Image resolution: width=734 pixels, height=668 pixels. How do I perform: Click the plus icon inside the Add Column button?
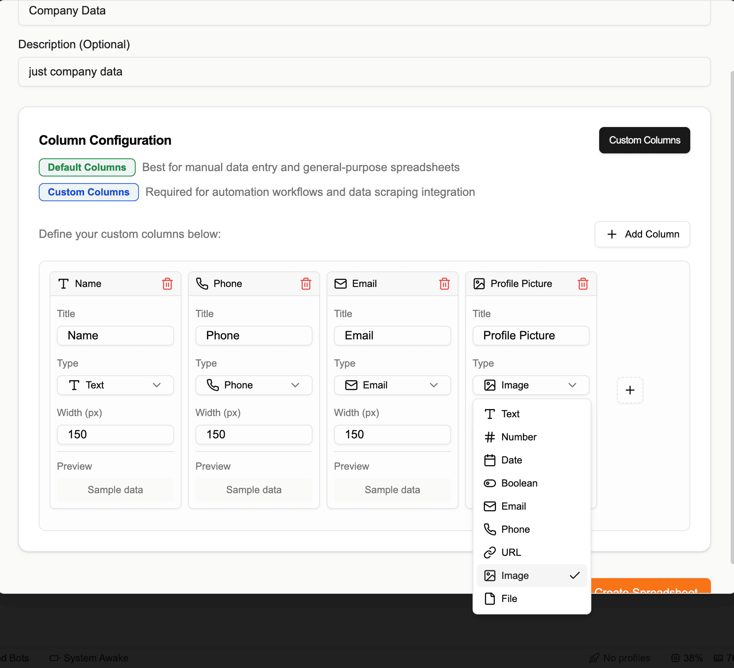(612, 234)
